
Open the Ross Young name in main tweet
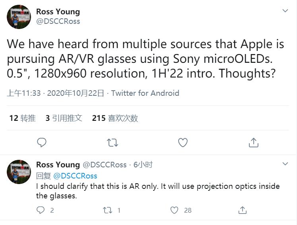pyautogui.click(x=58, y=12)
